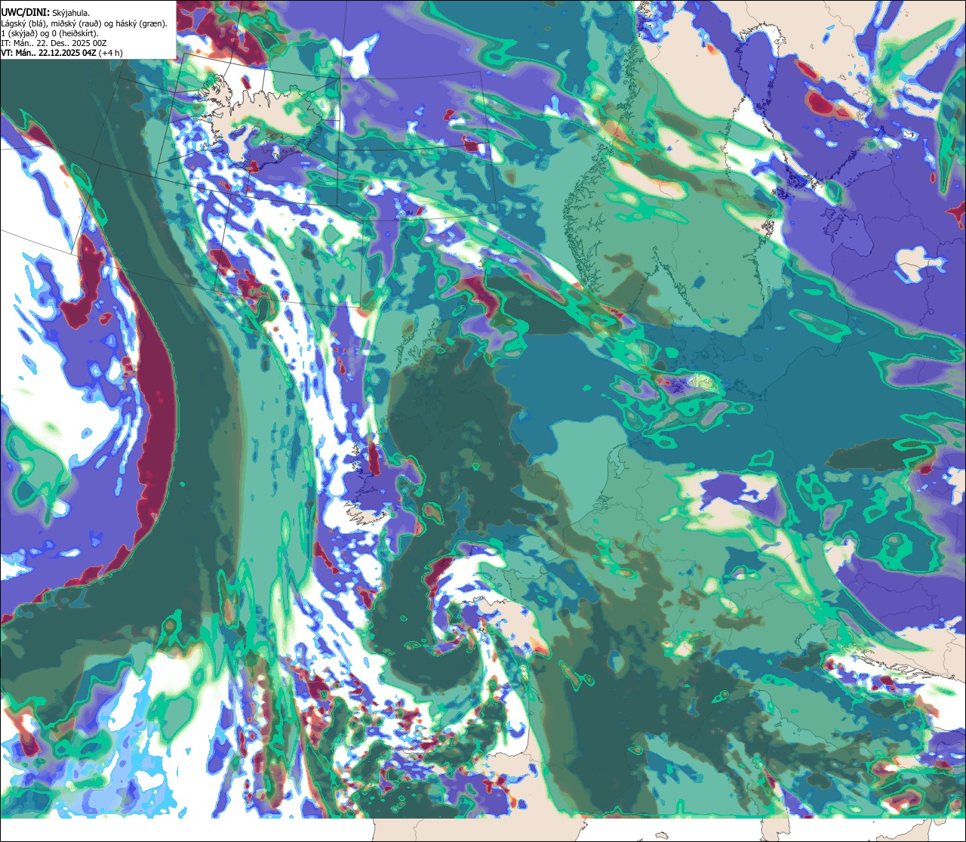Click the "UWC/DINI:" bold title text

(26, 13)
